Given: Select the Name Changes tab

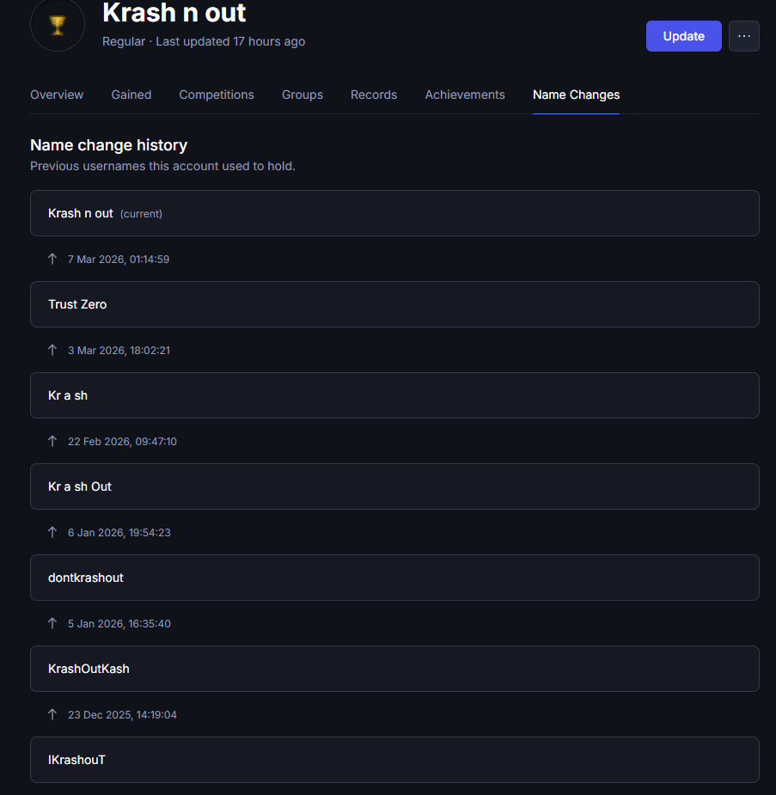Looking at the screenshot, I should [576, 95].
